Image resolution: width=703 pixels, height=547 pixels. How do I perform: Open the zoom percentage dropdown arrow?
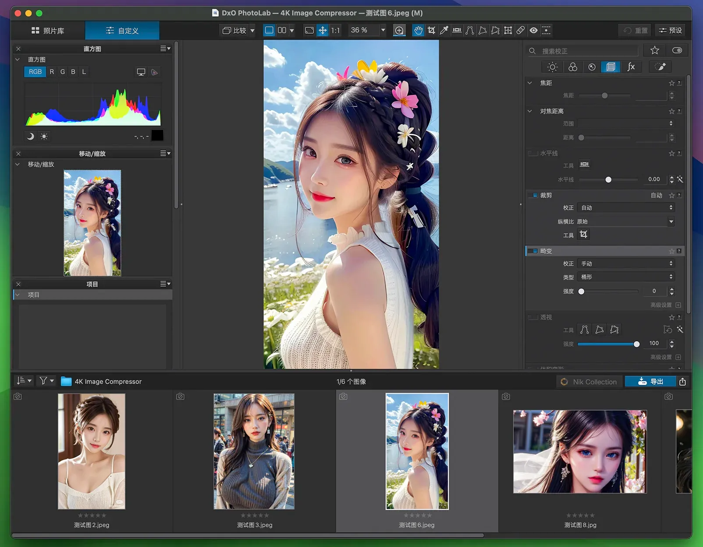click(383, 30)
